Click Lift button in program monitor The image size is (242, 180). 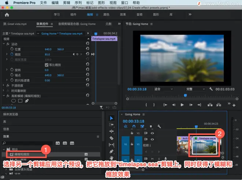click(x=210, y=105)
